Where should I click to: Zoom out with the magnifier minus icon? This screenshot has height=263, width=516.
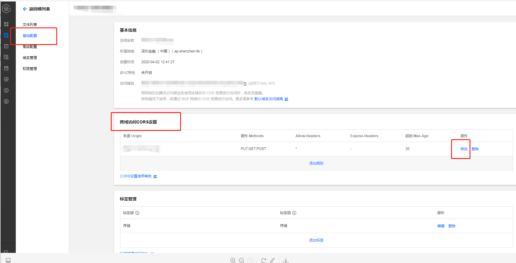(x=242, y=260)
